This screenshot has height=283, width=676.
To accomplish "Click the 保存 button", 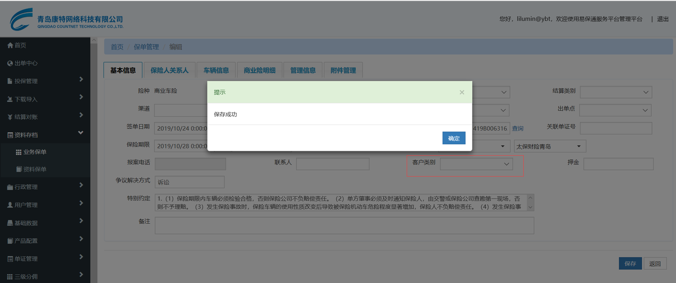I will point(630,264).
